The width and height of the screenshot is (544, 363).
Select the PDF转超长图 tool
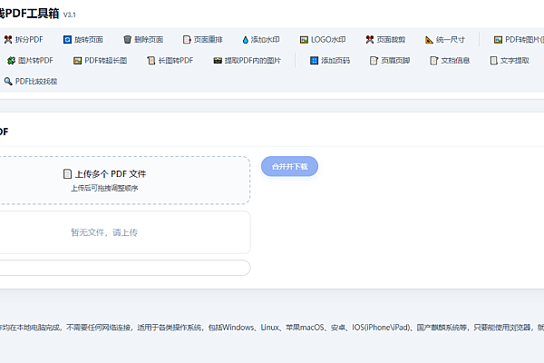click(101, 61)
